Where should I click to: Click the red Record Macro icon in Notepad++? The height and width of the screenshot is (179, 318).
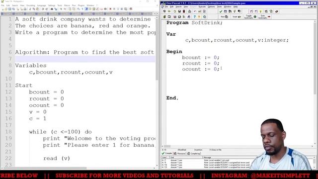(x=110, y=9)
